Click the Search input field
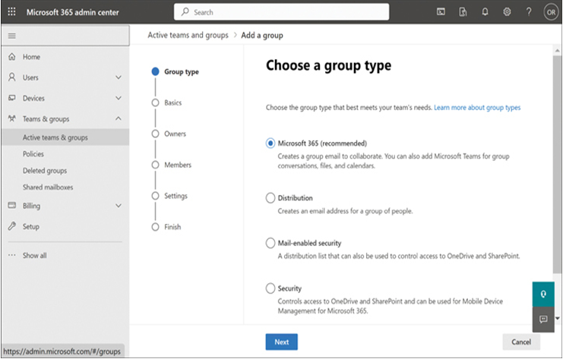This screenshot has height=359, width=563. 281,12
